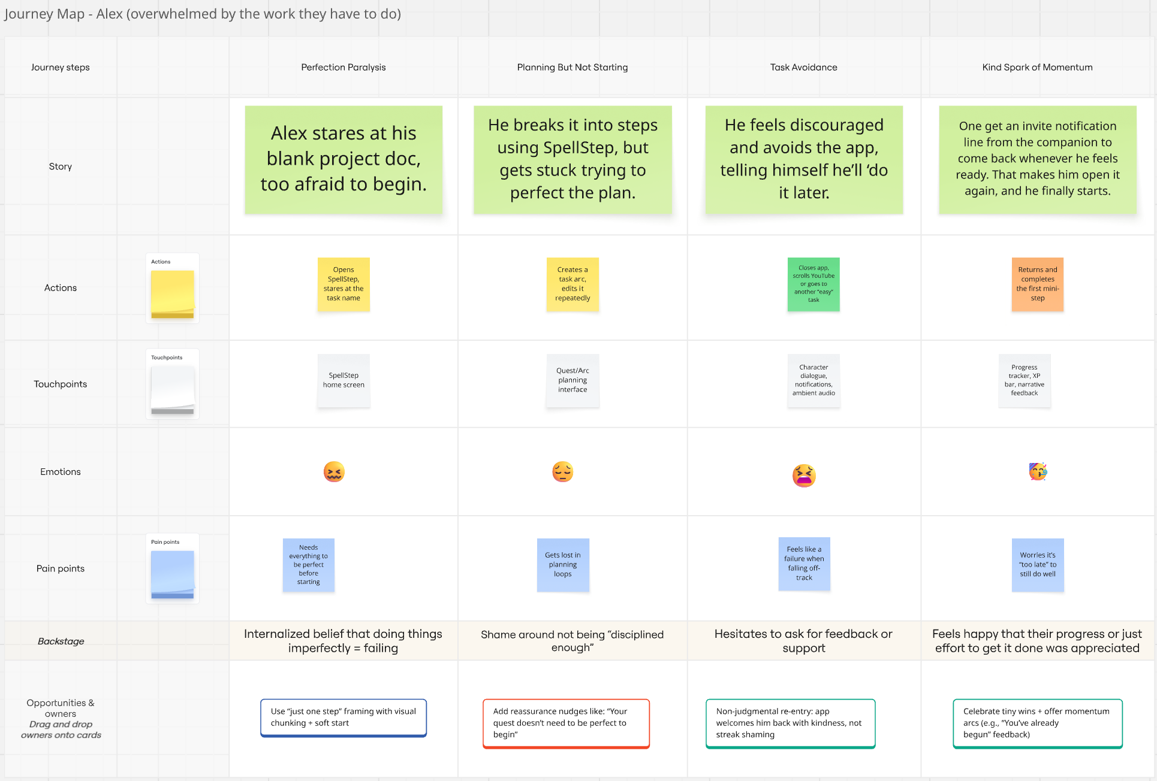Click the italic 'Backstage' row label
This screenshot has height=781, width=1157.
coord(61,641)
